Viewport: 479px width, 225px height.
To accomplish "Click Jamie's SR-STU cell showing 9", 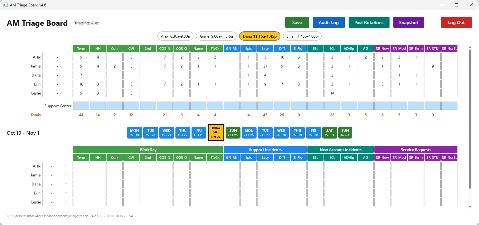I will pyautogui.click(x=433, y=66).
